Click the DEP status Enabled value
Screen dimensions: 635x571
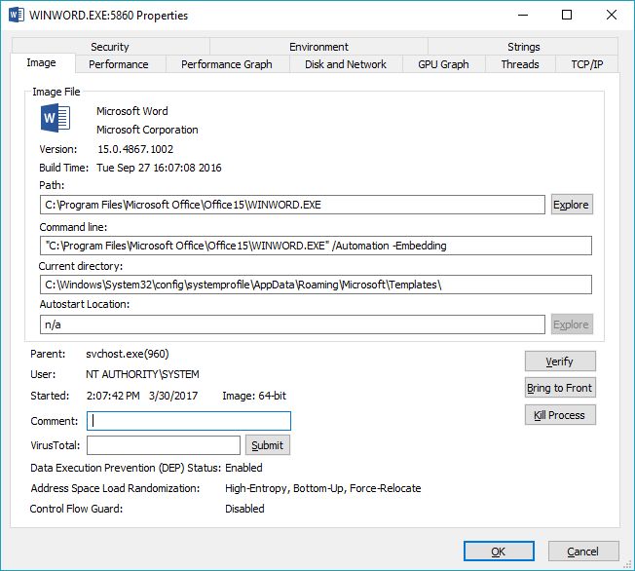243,468
